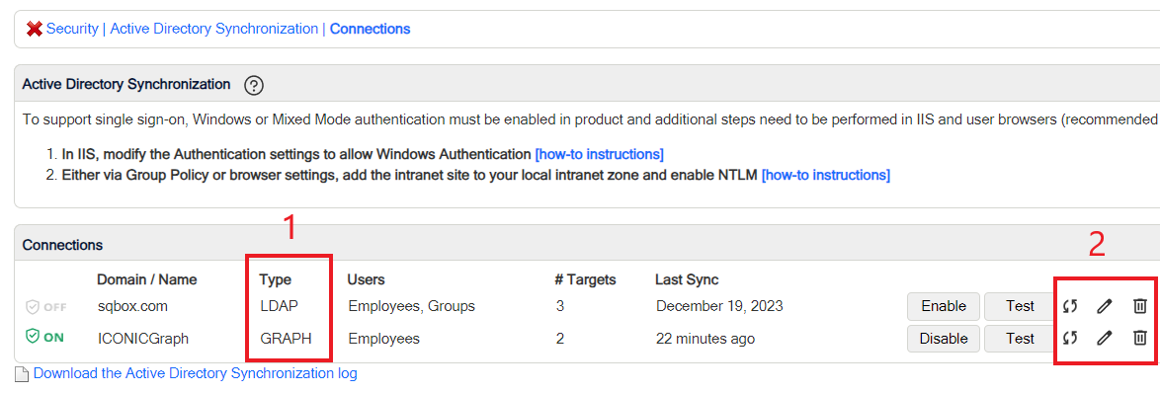The height and width of the screenshot is (393, 1160).
Task: Click the OFF shield status for sqbox.com
Action: 45,306
